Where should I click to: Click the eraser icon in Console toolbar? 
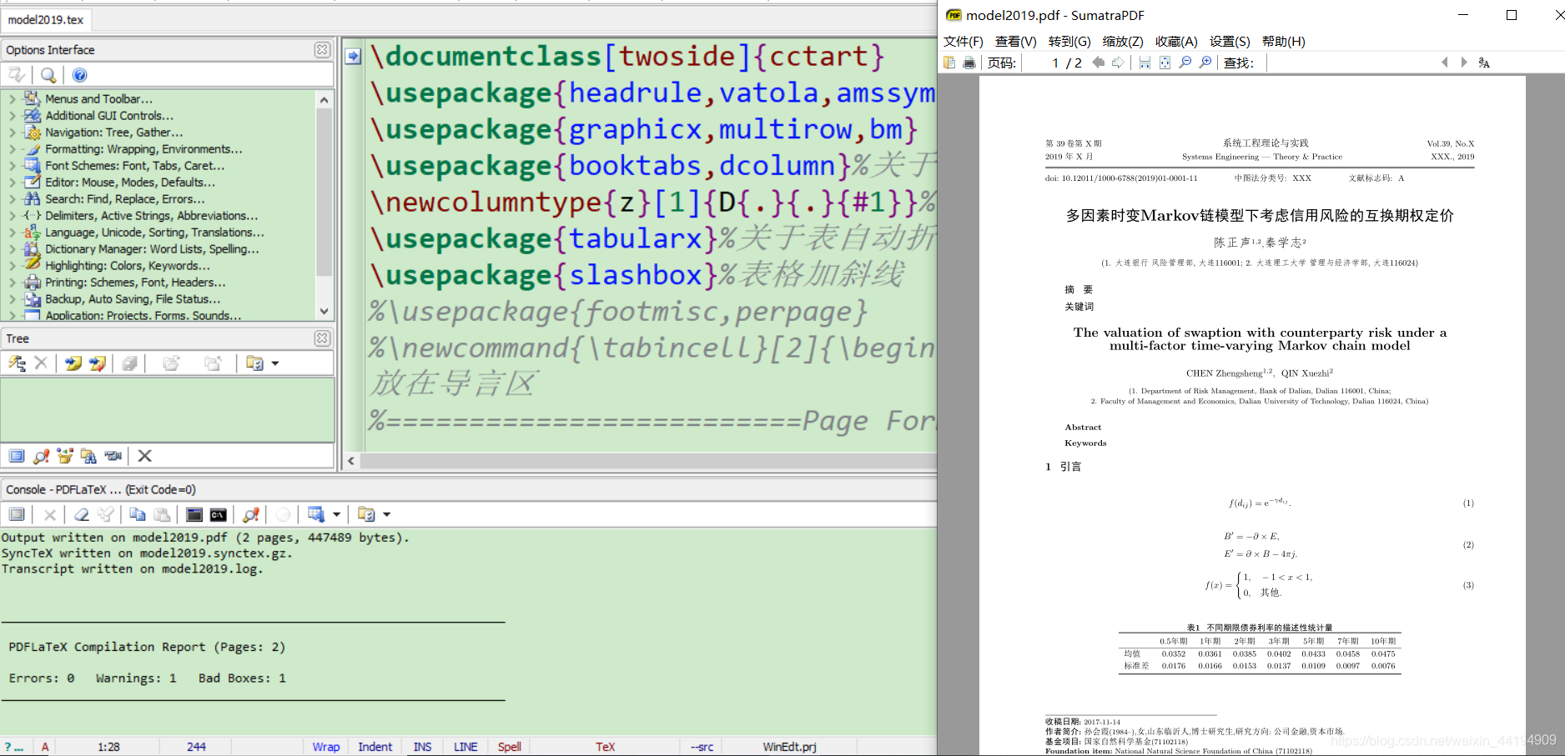[82, 515]
